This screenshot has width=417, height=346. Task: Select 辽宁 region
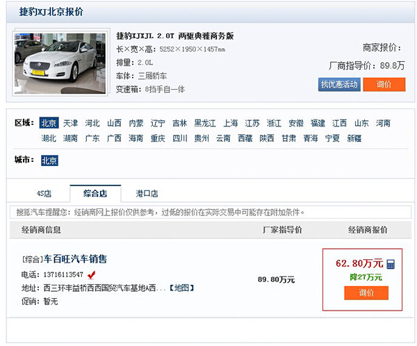pyautogui.click(x=158, y=123)
